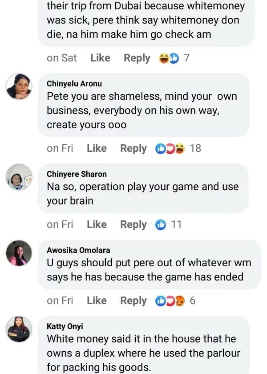Like Awosika Omolara's comment

[x=97, y=301]
